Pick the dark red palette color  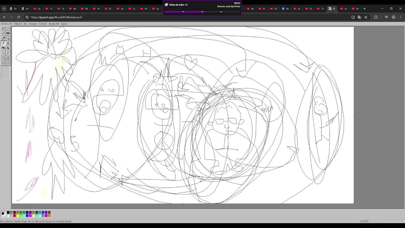[x=15, y=212]
